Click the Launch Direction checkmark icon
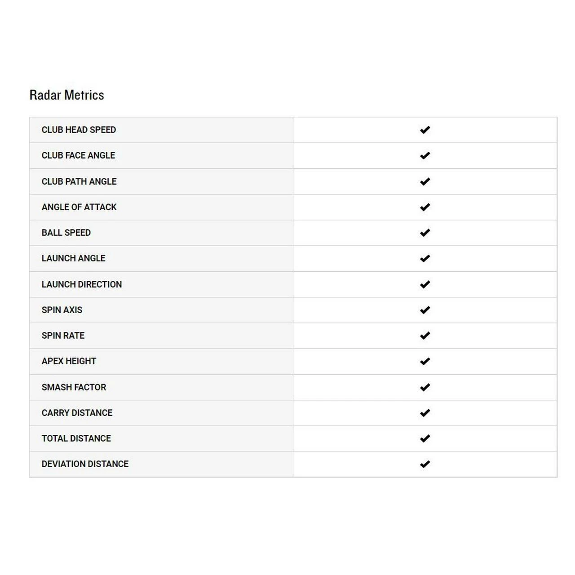575x575 pixels. tap(425, 284)
